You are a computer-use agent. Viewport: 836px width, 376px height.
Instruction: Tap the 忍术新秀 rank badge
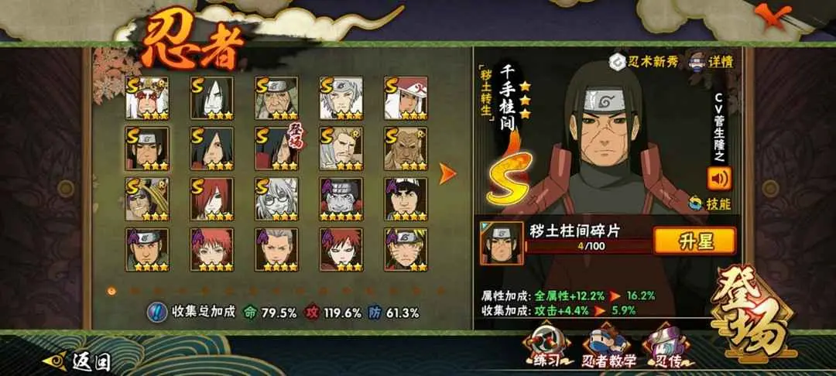(643, 62)
